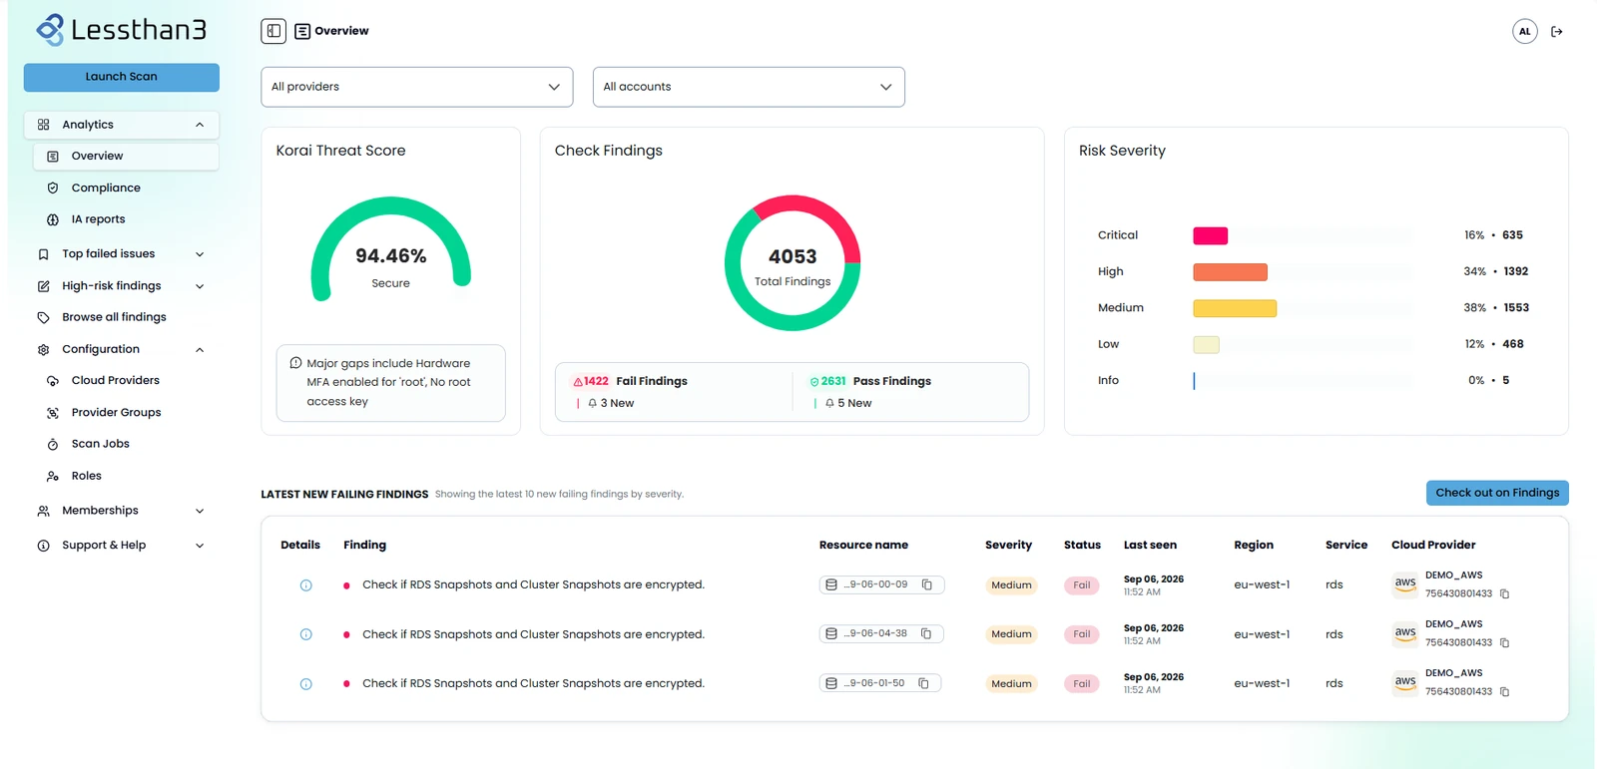Click Check out on Findings
The image size is (1597, 769).
coord(1497,493)
